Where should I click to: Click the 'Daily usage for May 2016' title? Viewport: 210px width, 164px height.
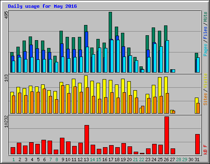[x=42, y=6]
